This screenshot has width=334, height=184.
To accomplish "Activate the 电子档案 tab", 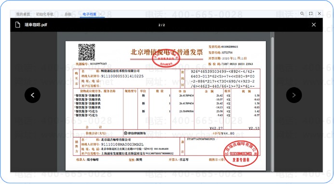I will [x=90, y=14].
